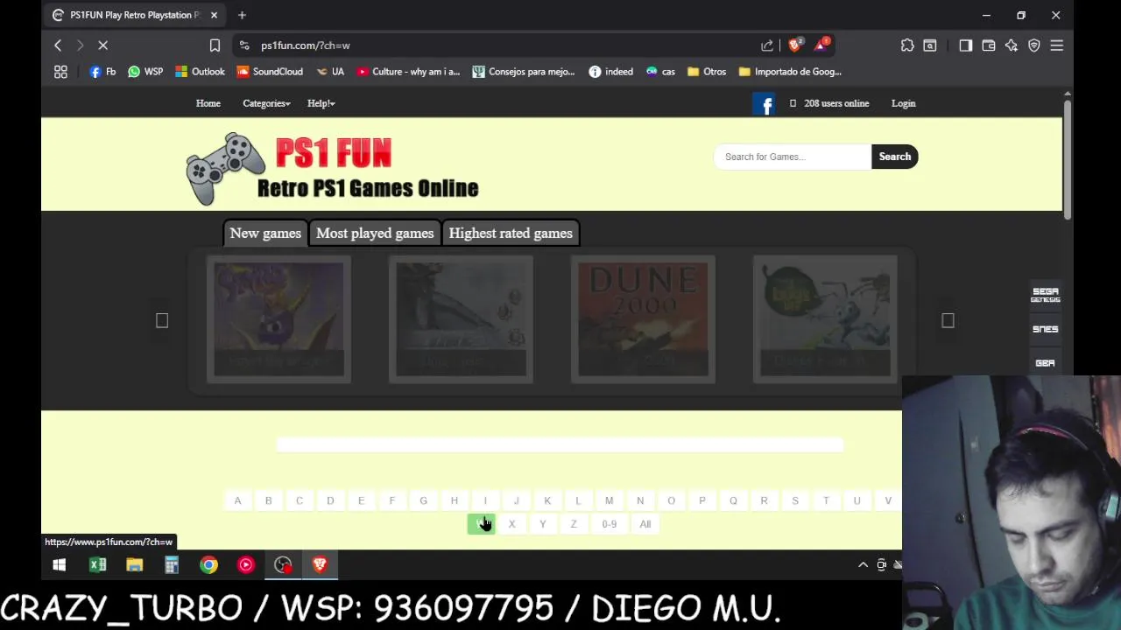Filter games by letter M
Screen dimensions: 1121x630
(609, 500)
